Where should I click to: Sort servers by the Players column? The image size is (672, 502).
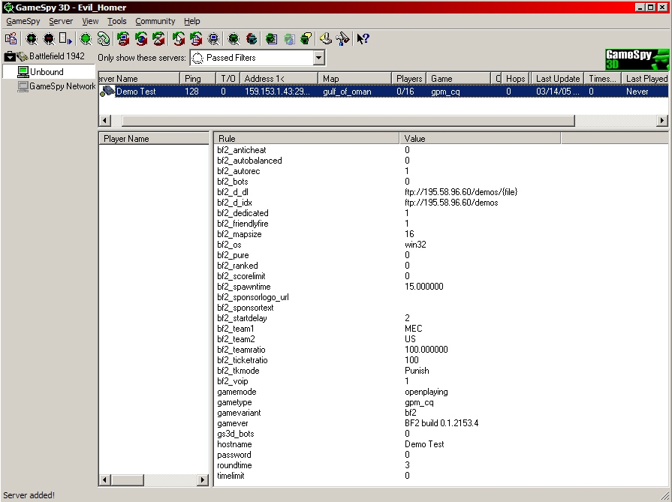click(x=409, y=79)
